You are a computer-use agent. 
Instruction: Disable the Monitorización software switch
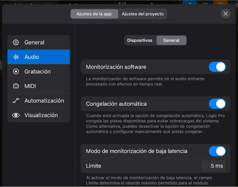coord(217,67)
